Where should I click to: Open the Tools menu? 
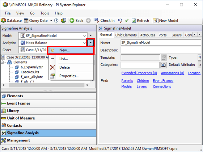45,13
